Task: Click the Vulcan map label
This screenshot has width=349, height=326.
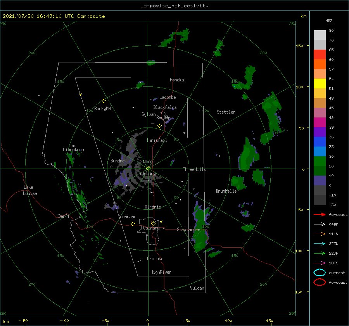Action: click(x=197, y=288)
